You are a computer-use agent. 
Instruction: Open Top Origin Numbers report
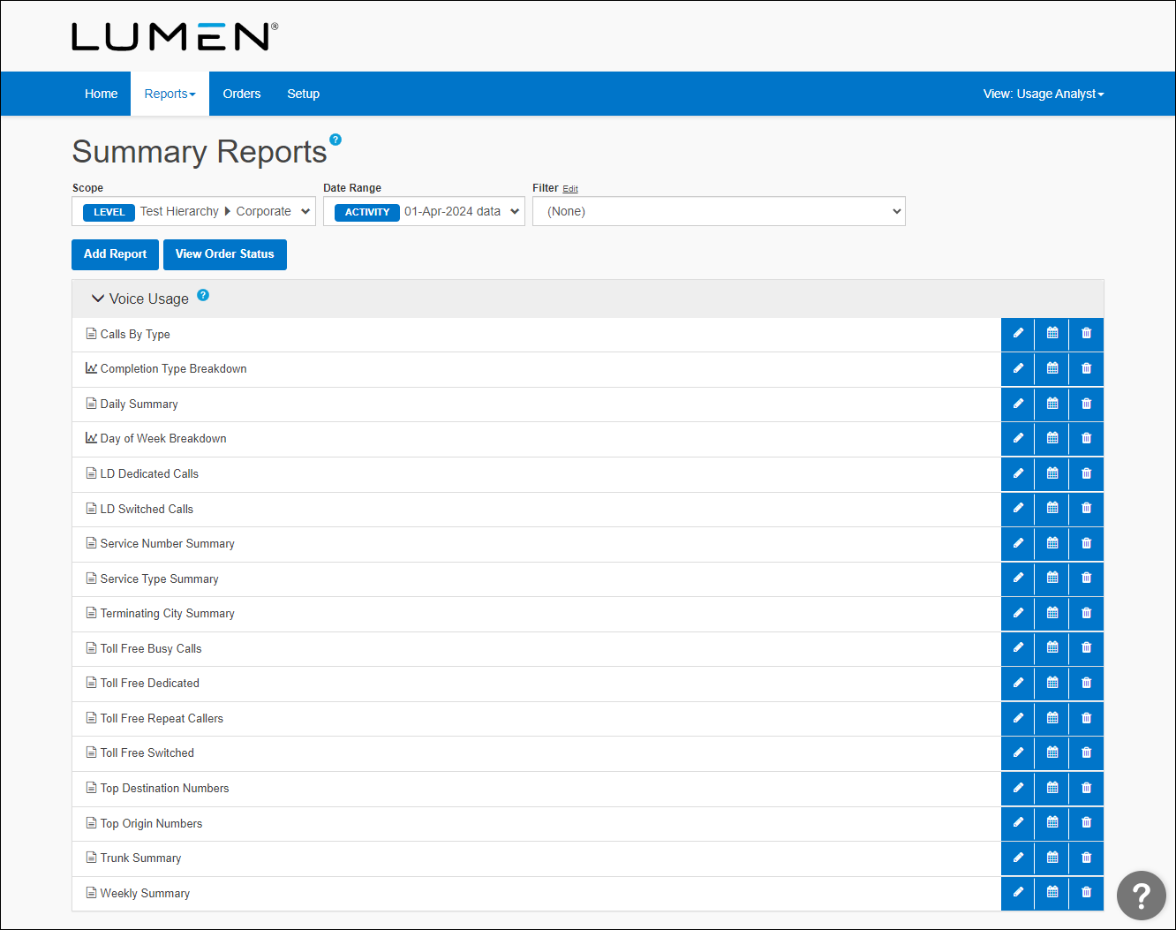[152, 823]
